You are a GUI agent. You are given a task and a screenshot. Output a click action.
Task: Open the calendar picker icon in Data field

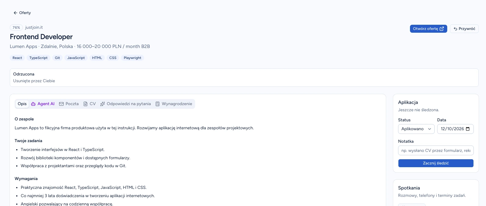pyautogui.click(x=468, y=129)
